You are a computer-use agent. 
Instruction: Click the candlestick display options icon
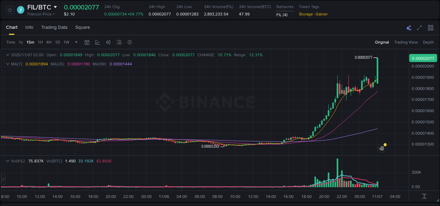(x=108, y=42)
